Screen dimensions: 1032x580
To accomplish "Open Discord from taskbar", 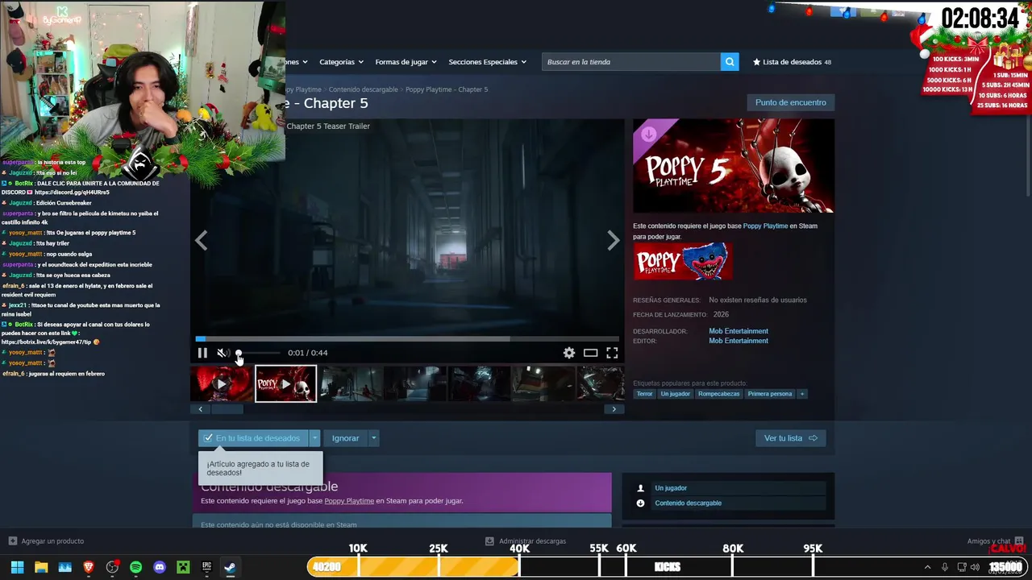I will pos(160,567).
